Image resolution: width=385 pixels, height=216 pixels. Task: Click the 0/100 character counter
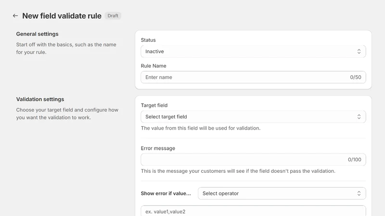[355, 159]
